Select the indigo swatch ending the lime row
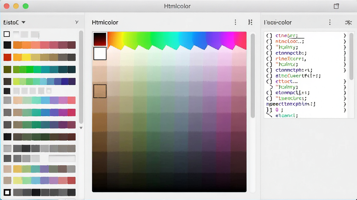 pos(72,81)
